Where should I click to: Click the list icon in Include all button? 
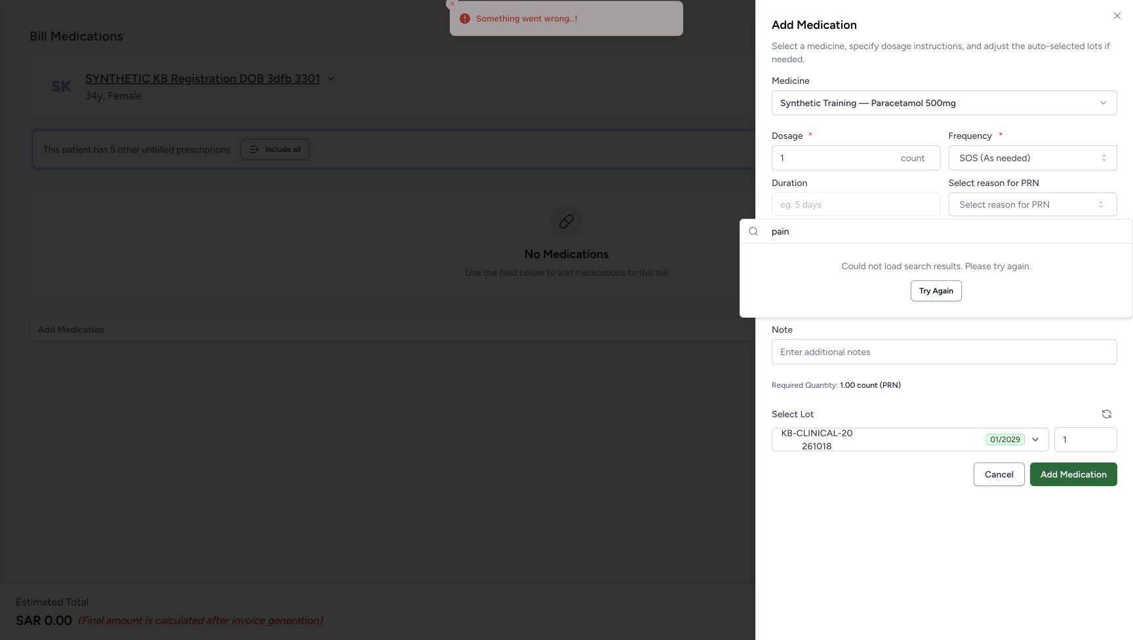coord(254,149)
